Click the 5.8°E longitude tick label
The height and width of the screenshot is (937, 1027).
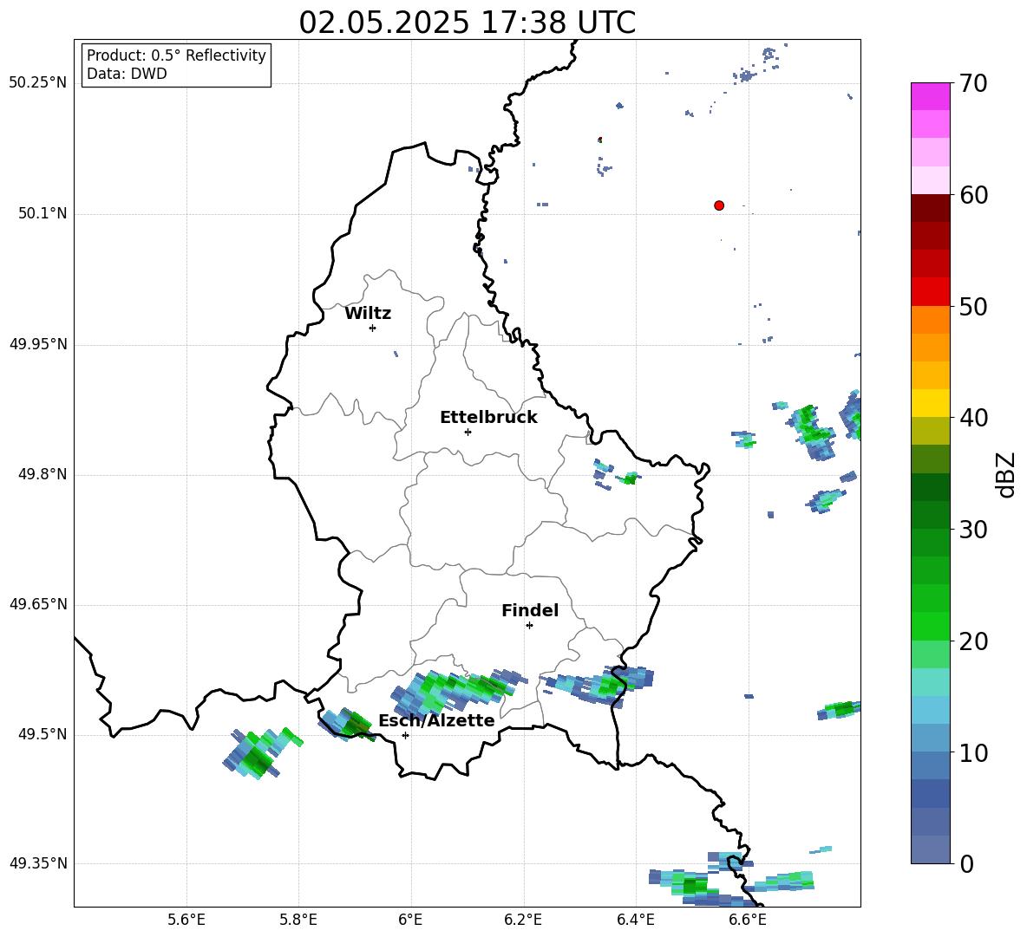(x=298, y=920)
